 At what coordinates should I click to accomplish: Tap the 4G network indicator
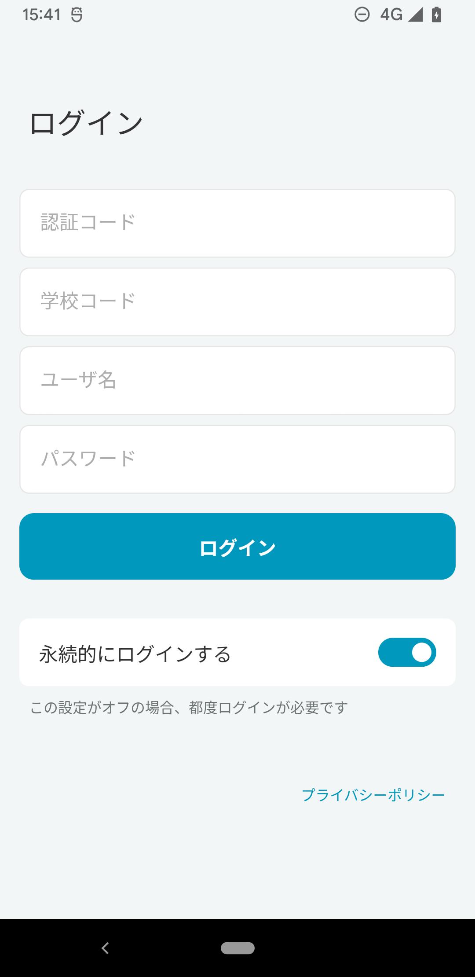click(x=391, y=15)
